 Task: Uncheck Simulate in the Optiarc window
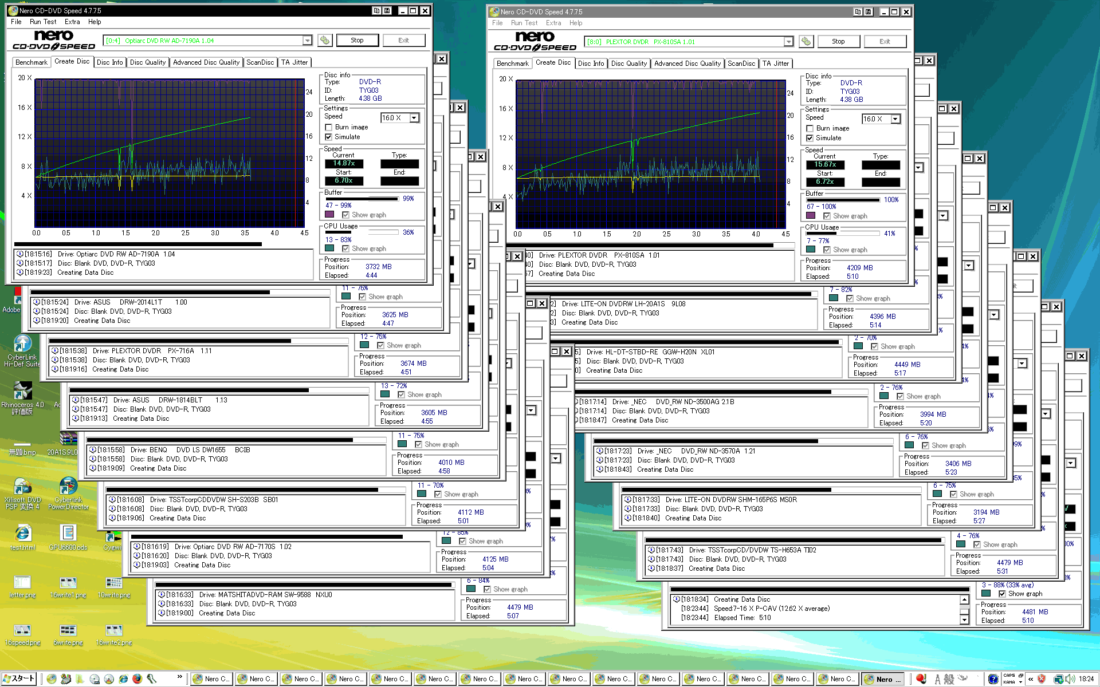328,137
